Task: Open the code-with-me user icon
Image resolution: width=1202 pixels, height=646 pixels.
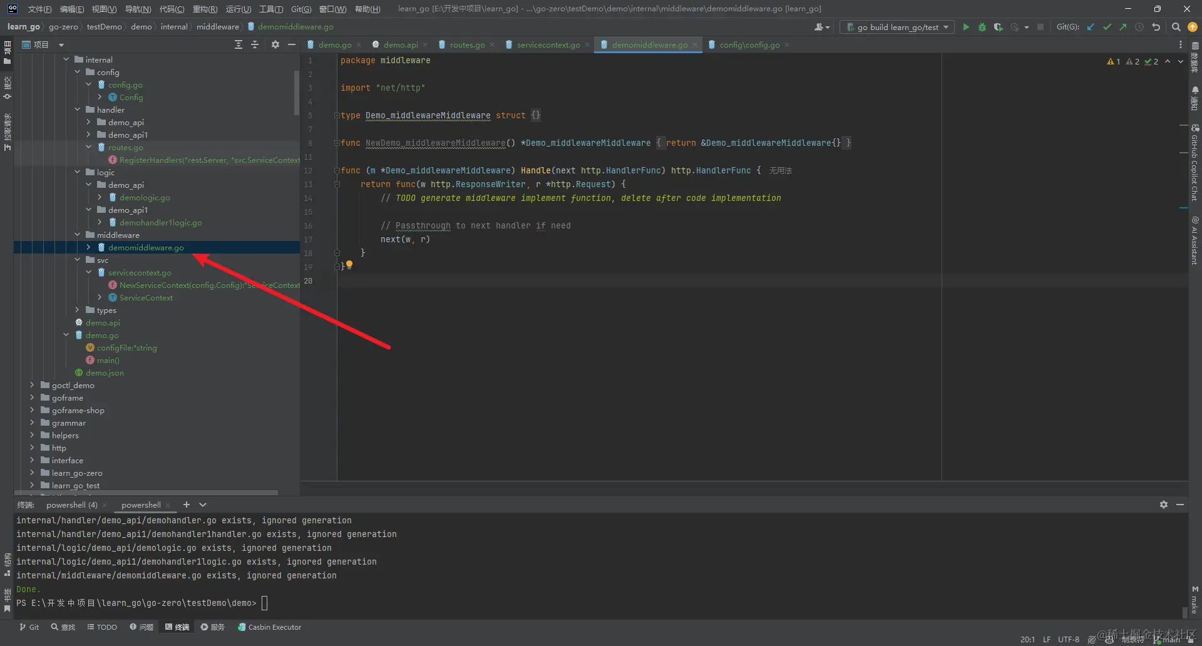Action: tap(821, 27)
